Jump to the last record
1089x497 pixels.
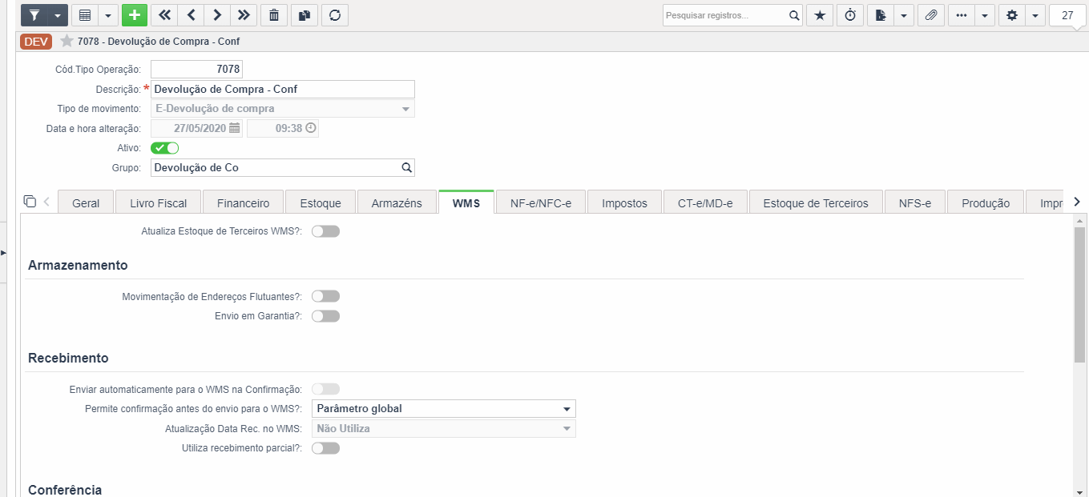click(x=244, y=15)
